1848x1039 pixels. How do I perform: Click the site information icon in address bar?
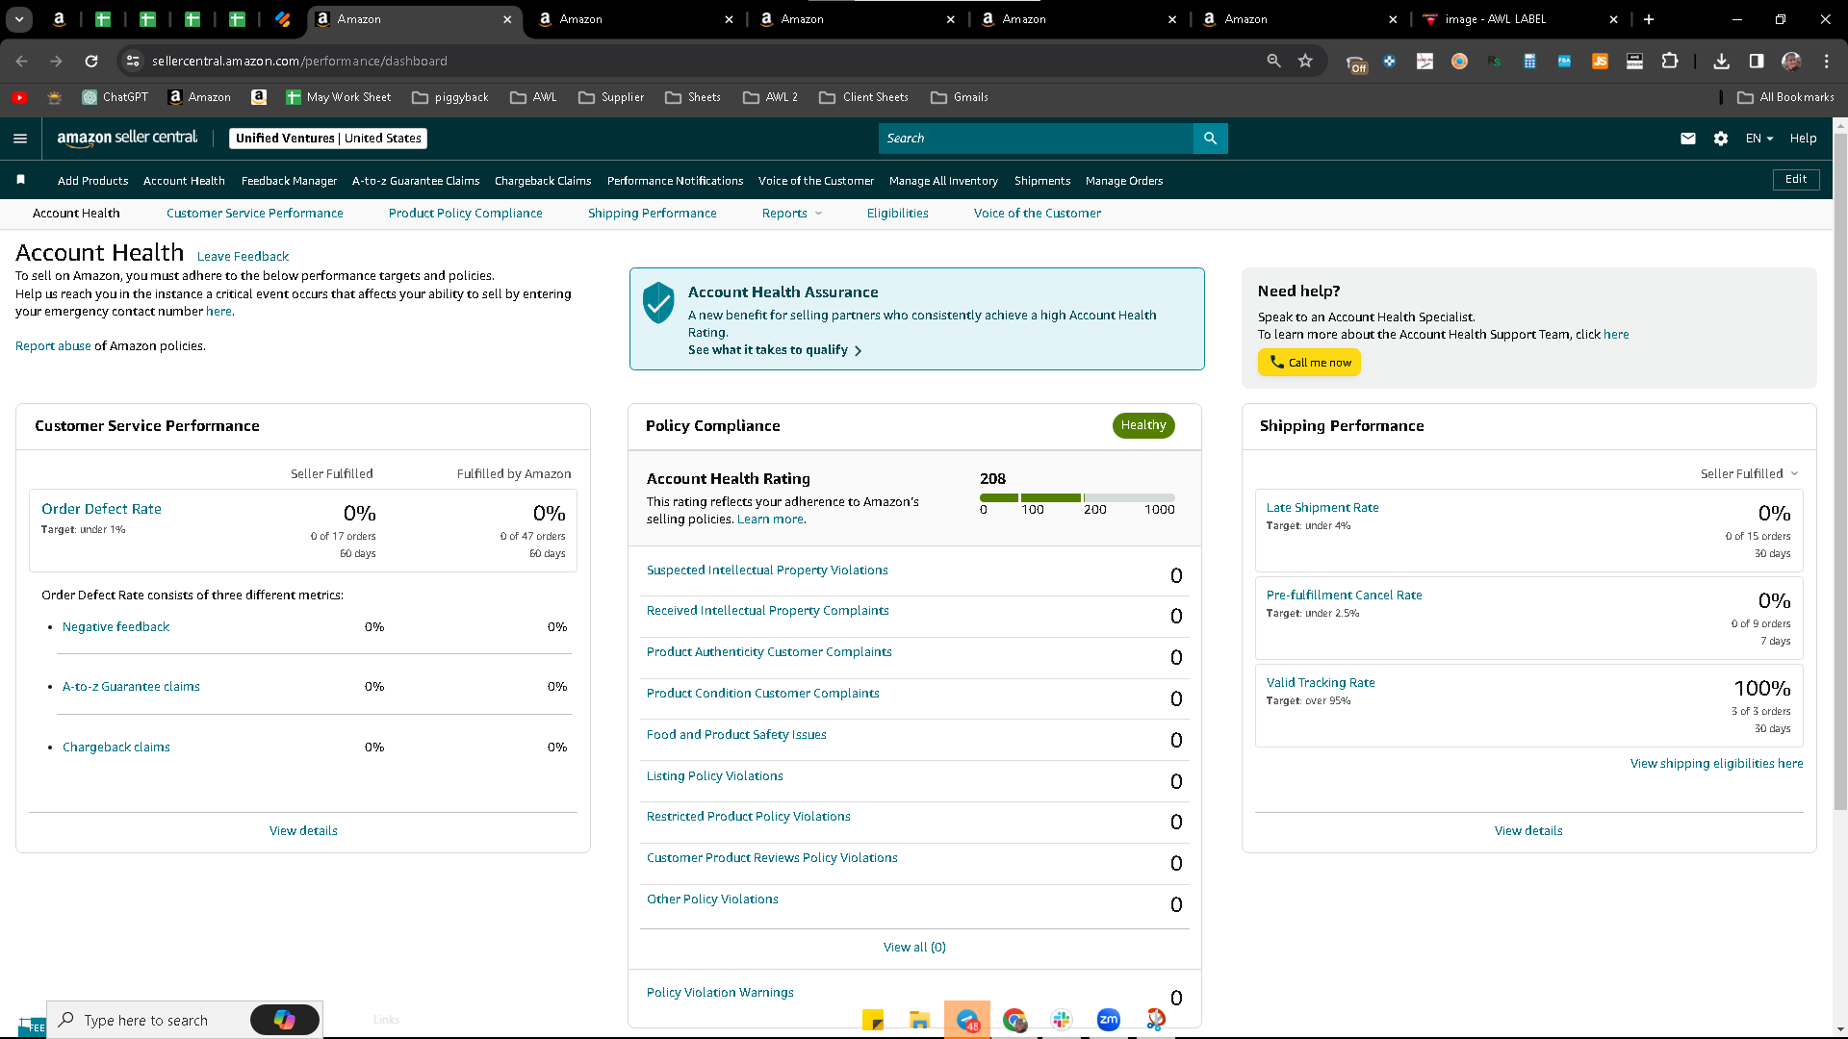pos(133,61)
